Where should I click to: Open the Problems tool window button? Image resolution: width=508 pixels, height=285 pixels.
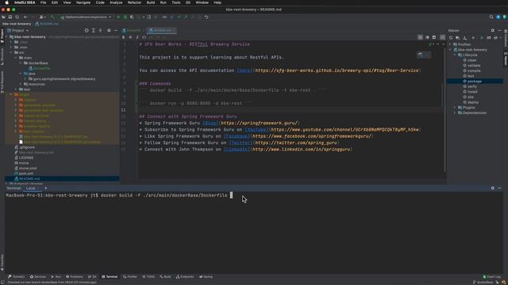coord(74,276)
